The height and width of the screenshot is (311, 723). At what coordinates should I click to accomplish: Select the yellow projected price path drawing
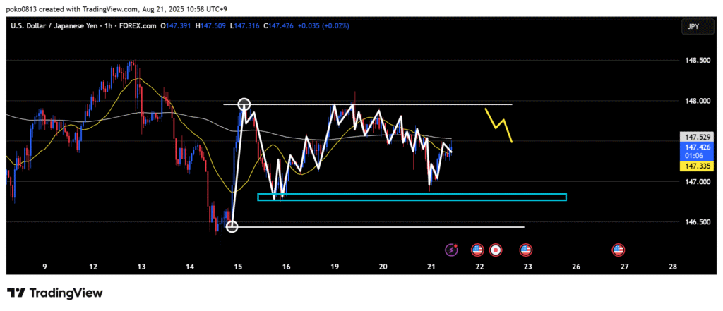point(498,126)
